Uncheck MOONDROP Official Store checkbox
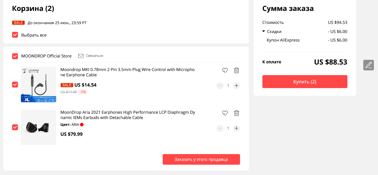378x175 pixels. tap(15, 56)
